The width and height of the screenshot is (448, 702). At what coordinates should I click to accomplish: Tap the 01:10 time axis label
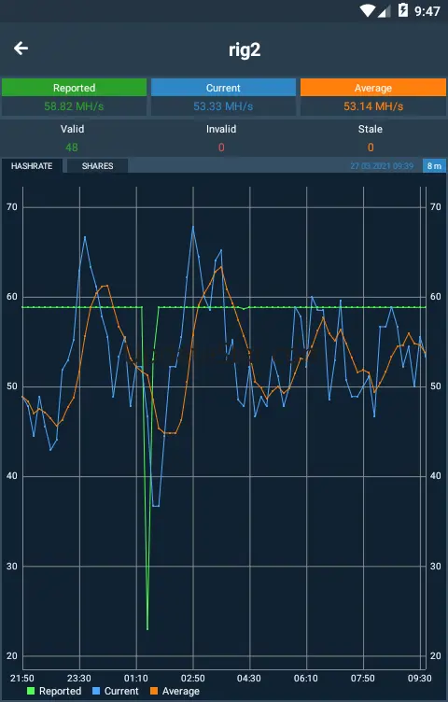pos(136,678)
